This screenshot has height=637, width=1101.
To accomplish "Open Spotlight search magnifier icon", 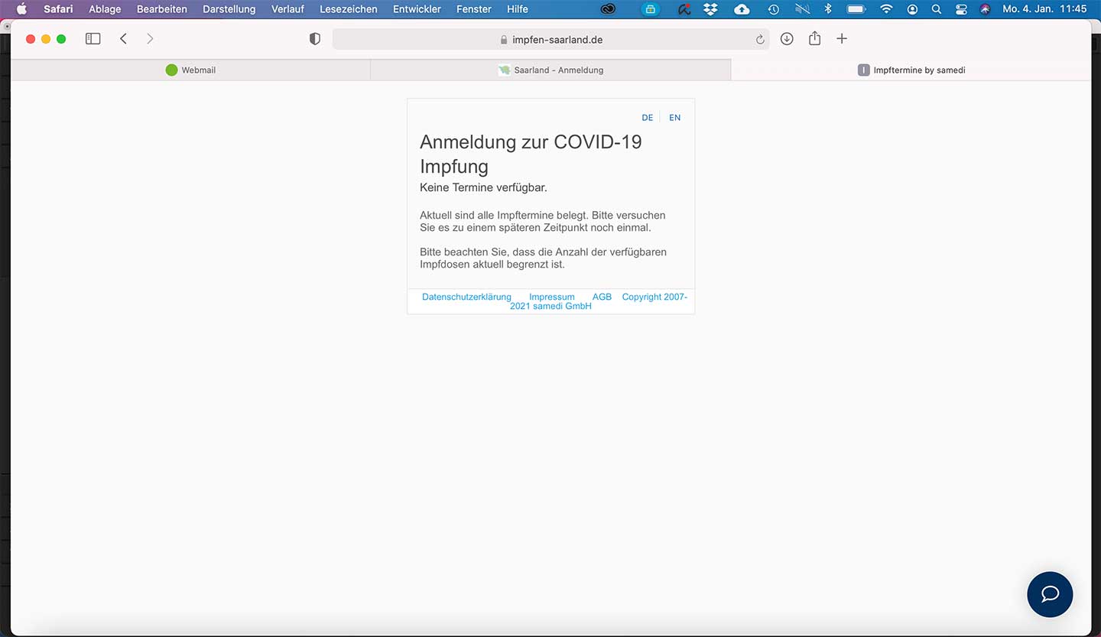I will (937, 9).
